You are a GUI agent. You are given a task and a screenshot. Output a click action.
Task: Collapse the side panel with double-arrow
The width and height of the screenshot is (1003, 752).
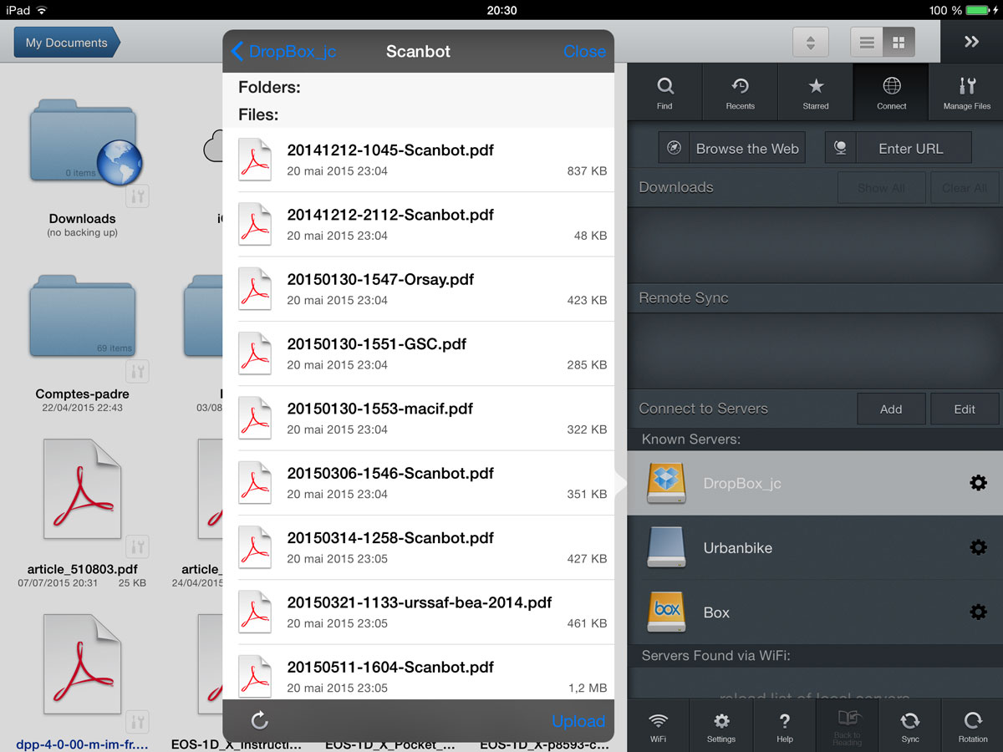[x=971, y=42]
